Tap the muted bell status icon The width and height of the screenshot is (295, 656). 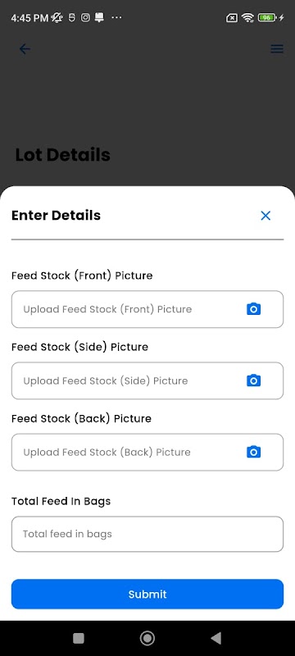pos(57,17)
